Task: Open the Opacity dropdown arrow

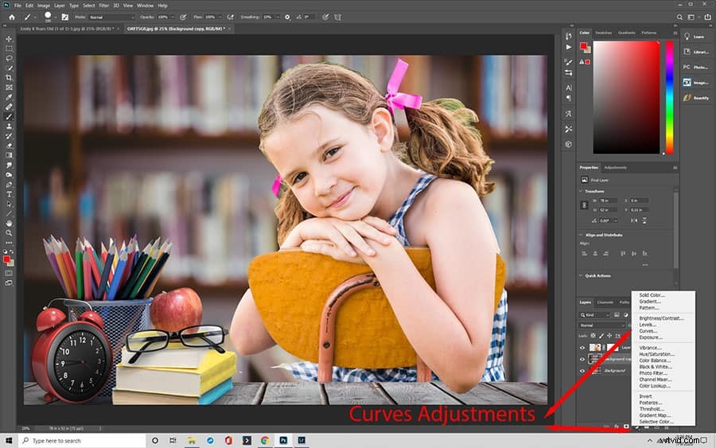Action: pyautogui.click(x=172, y=17)
